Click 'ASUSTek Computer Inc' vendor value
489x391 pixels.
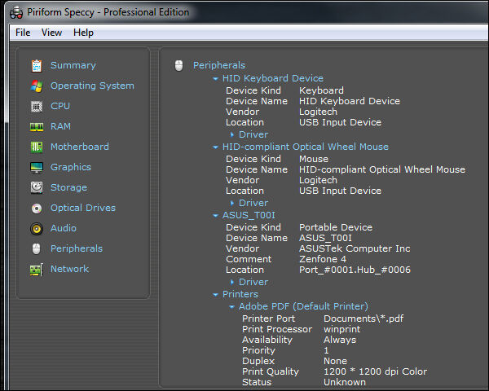tap(355, 248)
